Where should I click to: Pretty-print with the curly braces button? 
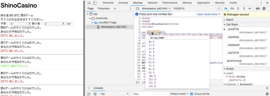137,82
